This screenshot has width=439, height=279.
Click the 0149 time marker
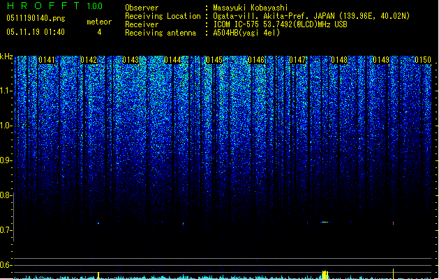(x=381, y=60)
